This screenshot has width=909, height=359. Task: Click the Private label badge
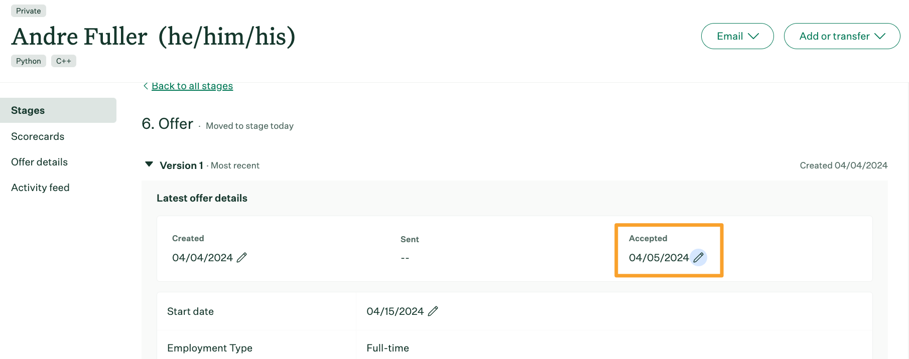tap(29, 11)
